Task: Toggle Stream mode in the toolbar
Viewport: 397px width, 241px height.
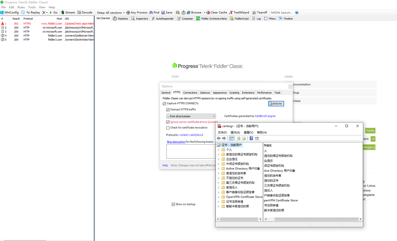Action: coord(68,13)
